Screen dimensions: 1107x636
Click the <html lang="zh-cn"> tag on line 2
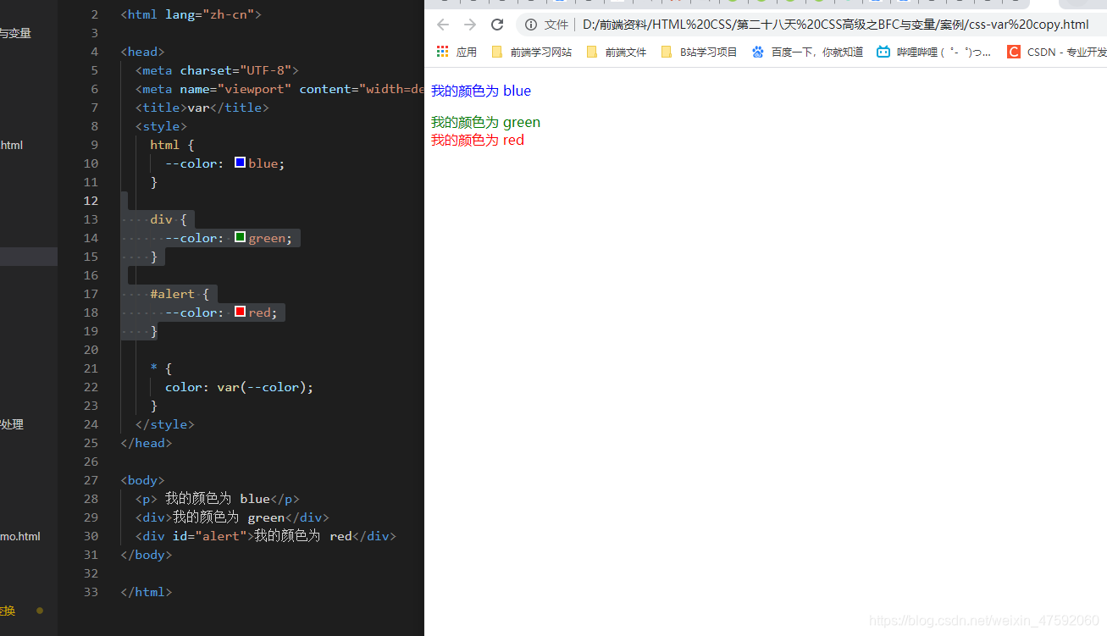191,14
